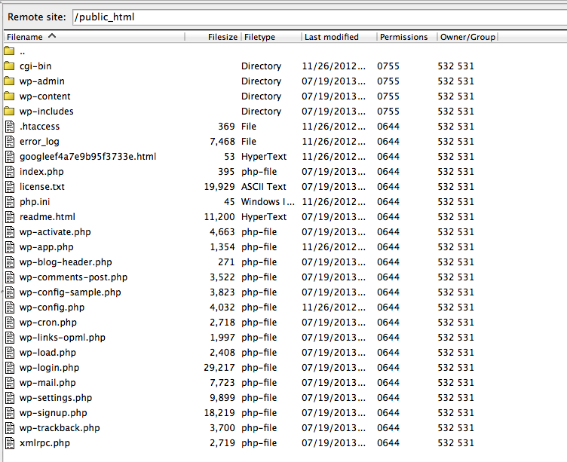
Task: Select the wp-content folder icon
Action: 9,96
